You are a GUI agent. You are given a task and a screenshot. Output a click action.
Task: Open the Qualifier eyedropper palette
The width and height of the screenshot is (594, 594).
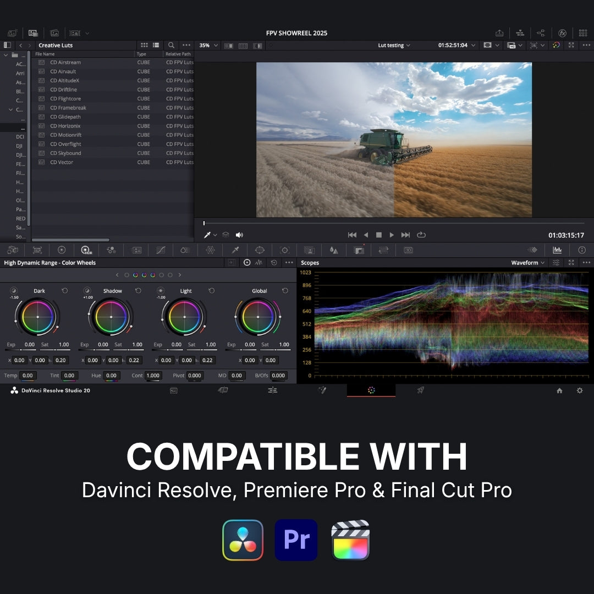(235, 250)
